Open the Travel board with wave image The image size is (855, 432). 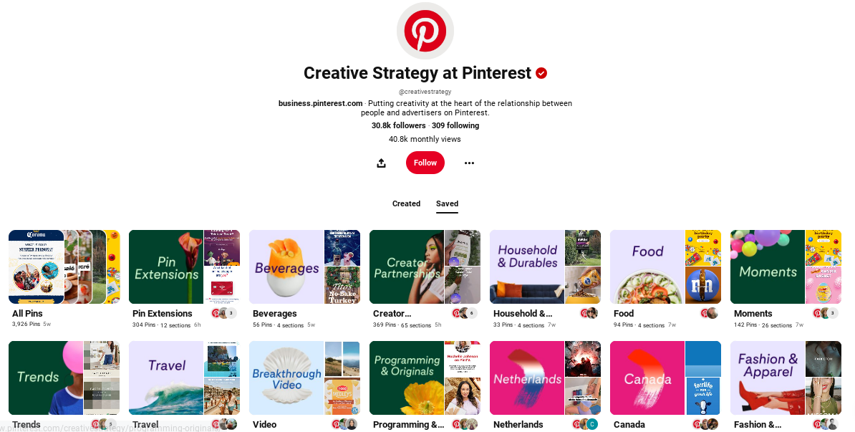(x=184, y=378)
